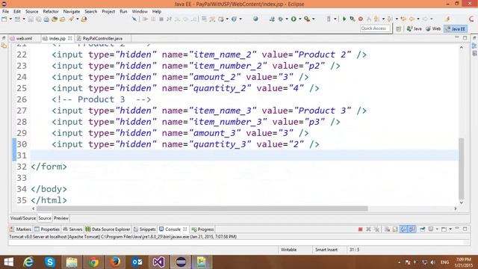Click the red Stop circle icon in toolbar
Image resolution: width=478 pixels, height=269 pixels.
click(361, 19)
